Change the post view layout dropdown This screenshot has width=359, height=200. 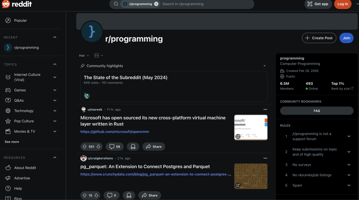pyautogui.click(x=99, y=56)
